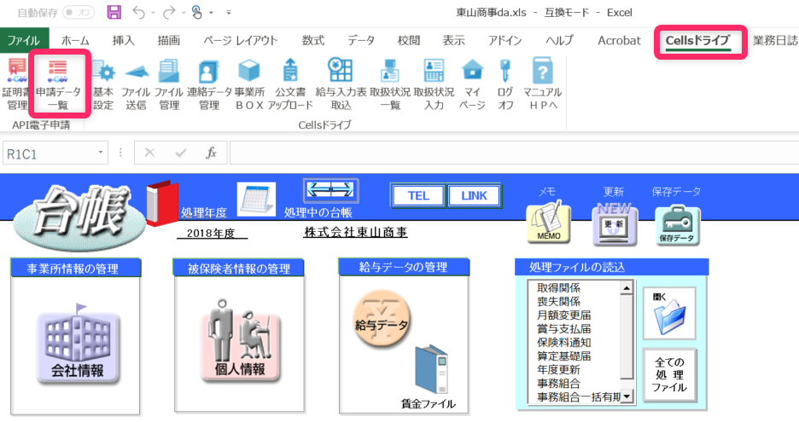
Task: Click 公文書アップロード icon
Action: tap(290, 84)
